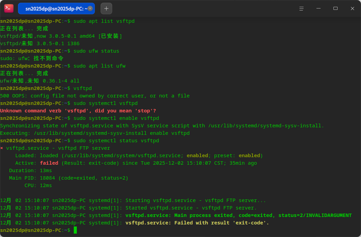Click the "sudo systemctl vsftpd" command
Viewport: 361px width, 237px height.
(106, 103)
